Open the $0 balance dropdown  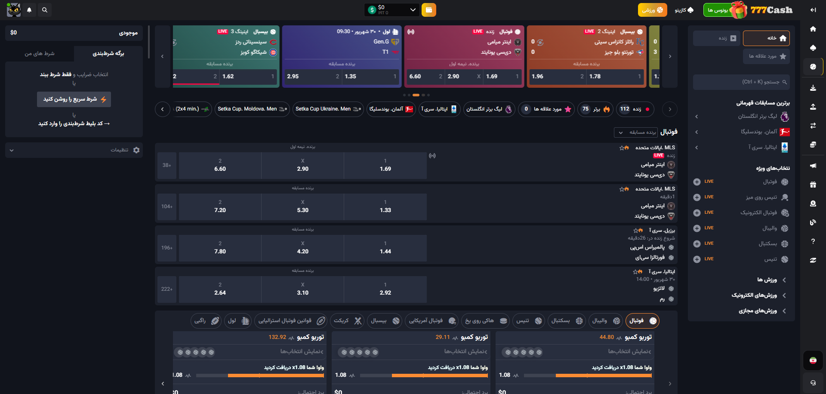(391, 10)
